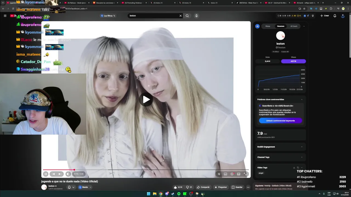Skip to the next video

coord(60,174)
